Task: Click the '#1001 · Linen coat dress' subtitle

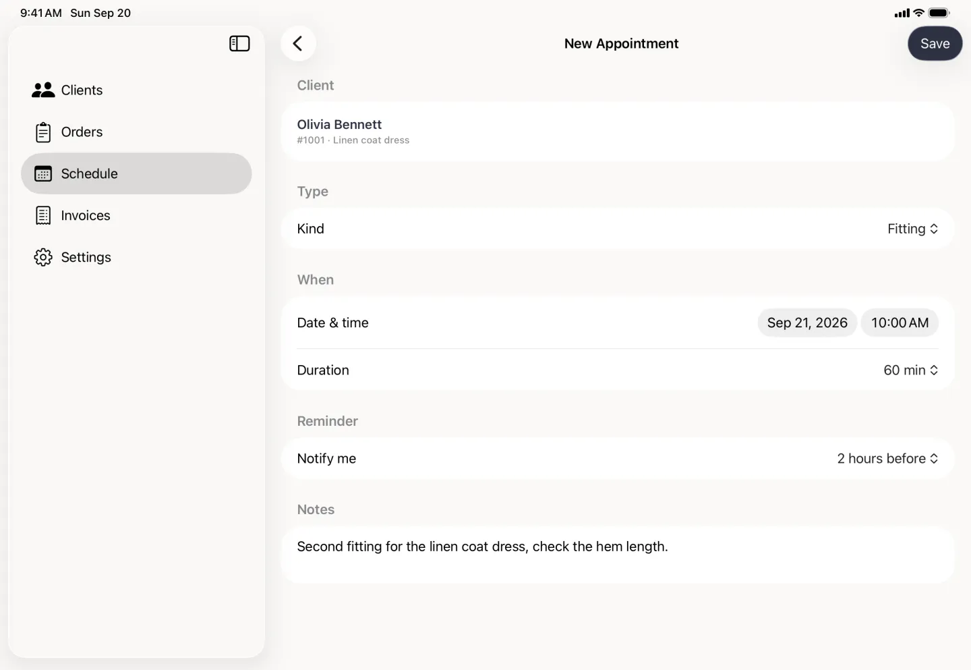Action: pos(353,140)
